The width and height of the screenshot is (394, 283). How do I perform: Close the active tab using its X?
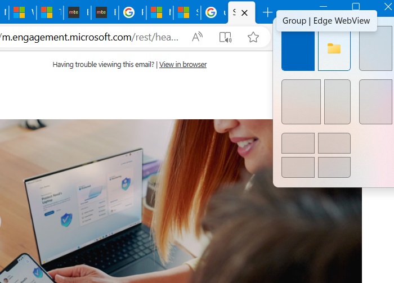(244, 13)
